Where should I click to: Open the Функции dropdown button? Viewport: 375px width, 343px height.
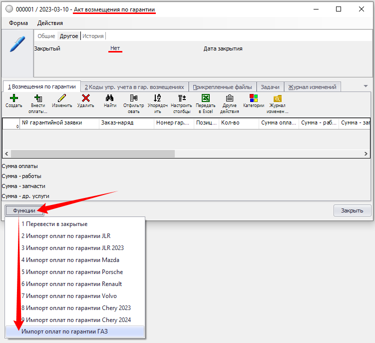[x=24, y=210]
